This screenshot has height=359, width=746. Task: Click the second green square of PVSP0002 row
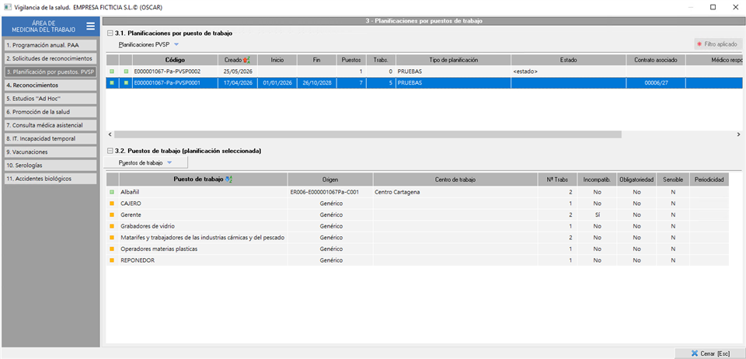126,71
